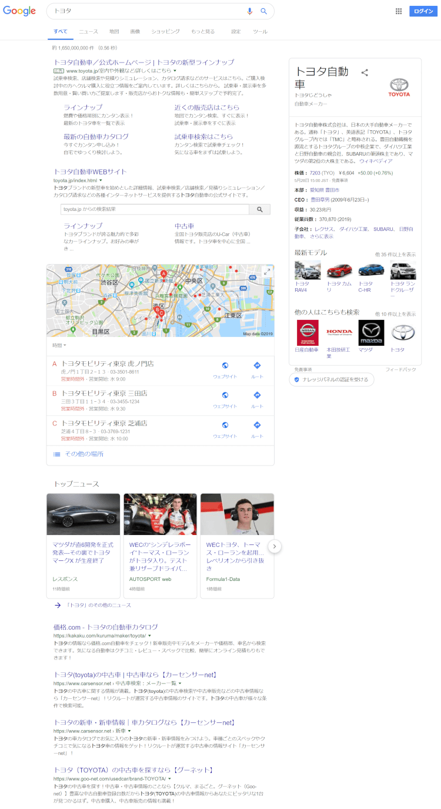Image resolution: width=441 pixels, height=809 pixels.
Task: Open website for 虎ノ門店
Action: click(x=225, y=369)
